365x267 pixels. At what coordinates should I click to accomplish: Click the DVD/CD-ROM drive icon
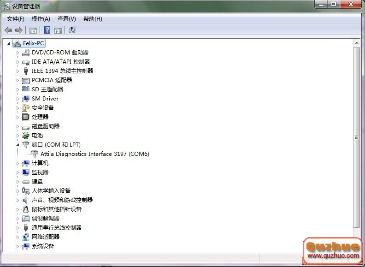[26, 53]
